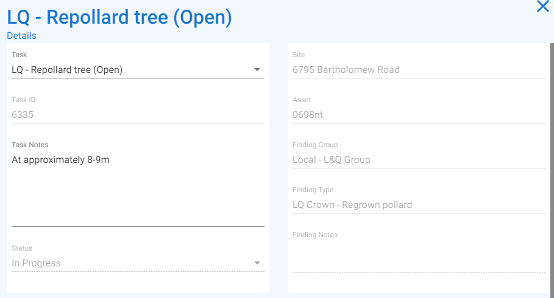
Task: Click the LQ Crown - Regrown pollard value
Action: tap(352, 205)
